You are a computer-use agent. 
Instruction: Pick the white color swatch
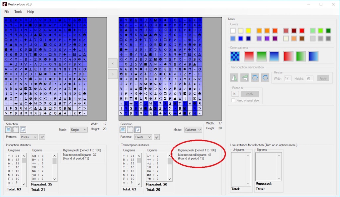pos(233,31)
